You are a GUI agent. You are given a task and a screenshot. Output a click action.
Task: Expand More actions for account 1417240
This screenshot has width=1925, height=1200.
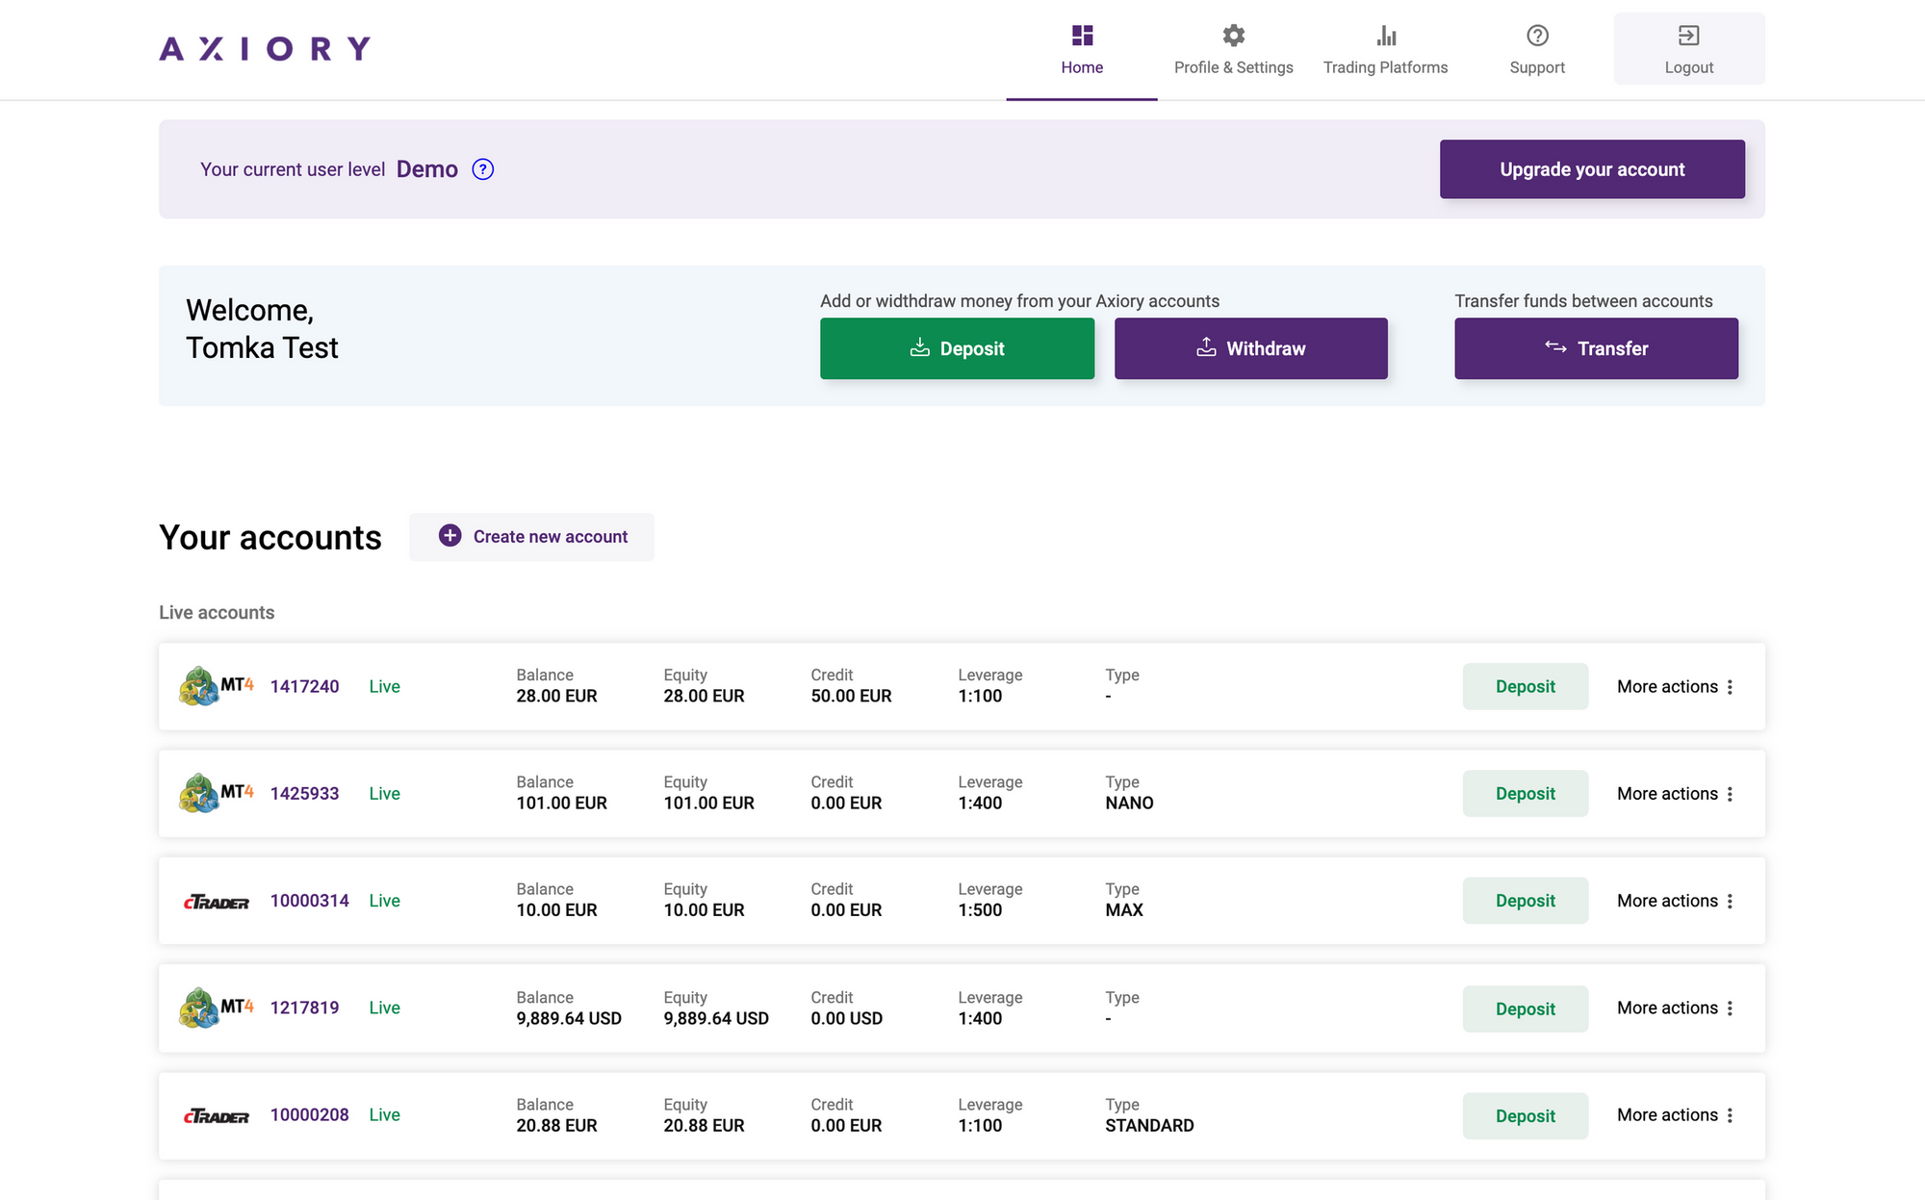1675,686
